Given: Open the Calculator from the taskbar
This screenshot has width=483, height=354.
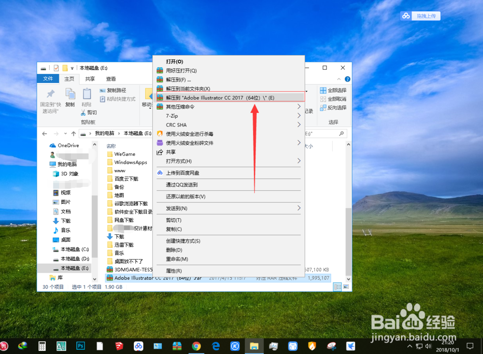Looking at the screenshot, I should [42, 346].
